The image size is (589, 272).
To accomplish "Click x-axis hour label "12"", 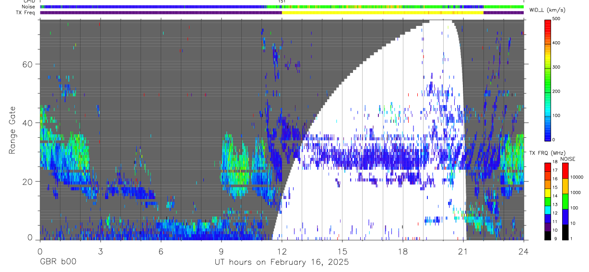I will (282, 251).
